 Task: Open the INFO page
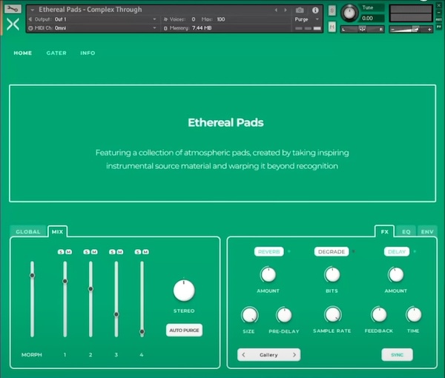[88, 53]
